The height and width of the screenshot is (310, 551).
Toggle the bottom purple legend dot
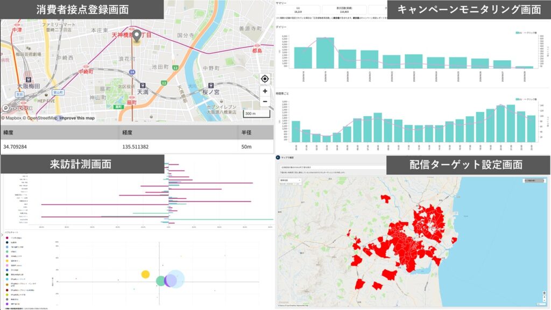point(7,304)
